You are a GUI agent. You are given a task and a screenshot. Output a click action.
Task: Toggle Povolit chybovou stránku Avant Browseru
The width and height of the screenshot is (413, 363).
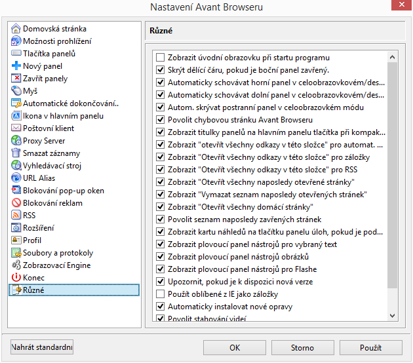[x=160, y=119]
